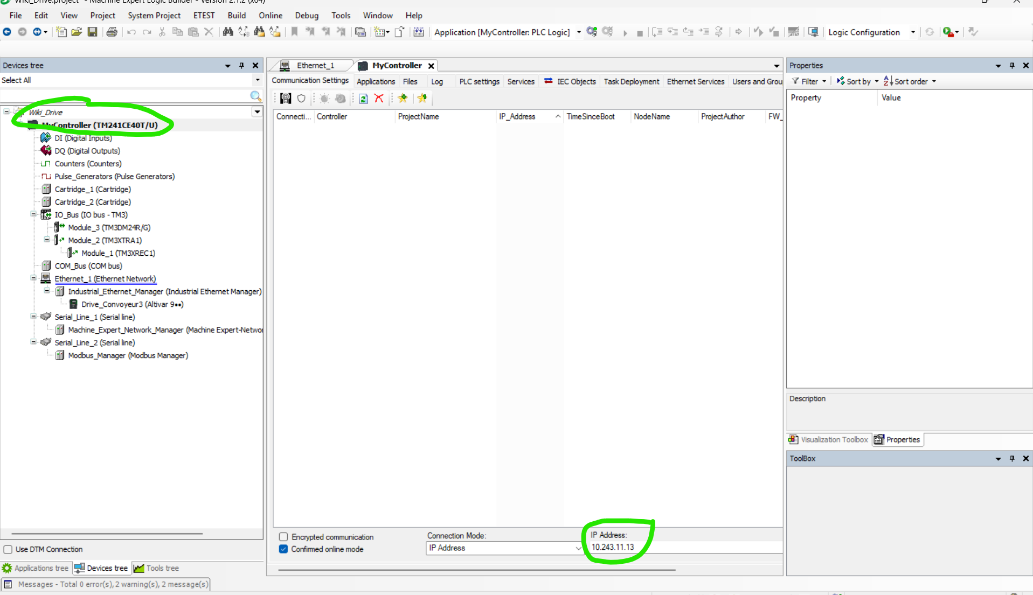This screenshot has width=1033, height=595.
Task: Click the Login gear icon in toolbar
Action: (x=592, y=32)
